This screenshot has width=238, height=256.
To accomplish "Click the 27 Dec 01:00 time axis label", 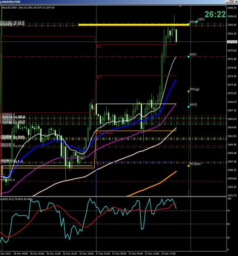I will (x=102, y=254).
